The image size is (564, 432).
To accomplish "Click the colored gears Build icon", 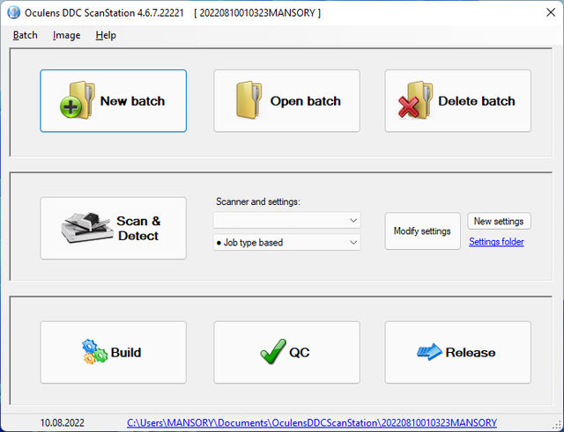I will (94, 352).
